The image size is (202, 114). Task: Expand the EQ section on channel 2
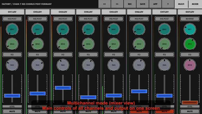point(38,55)
